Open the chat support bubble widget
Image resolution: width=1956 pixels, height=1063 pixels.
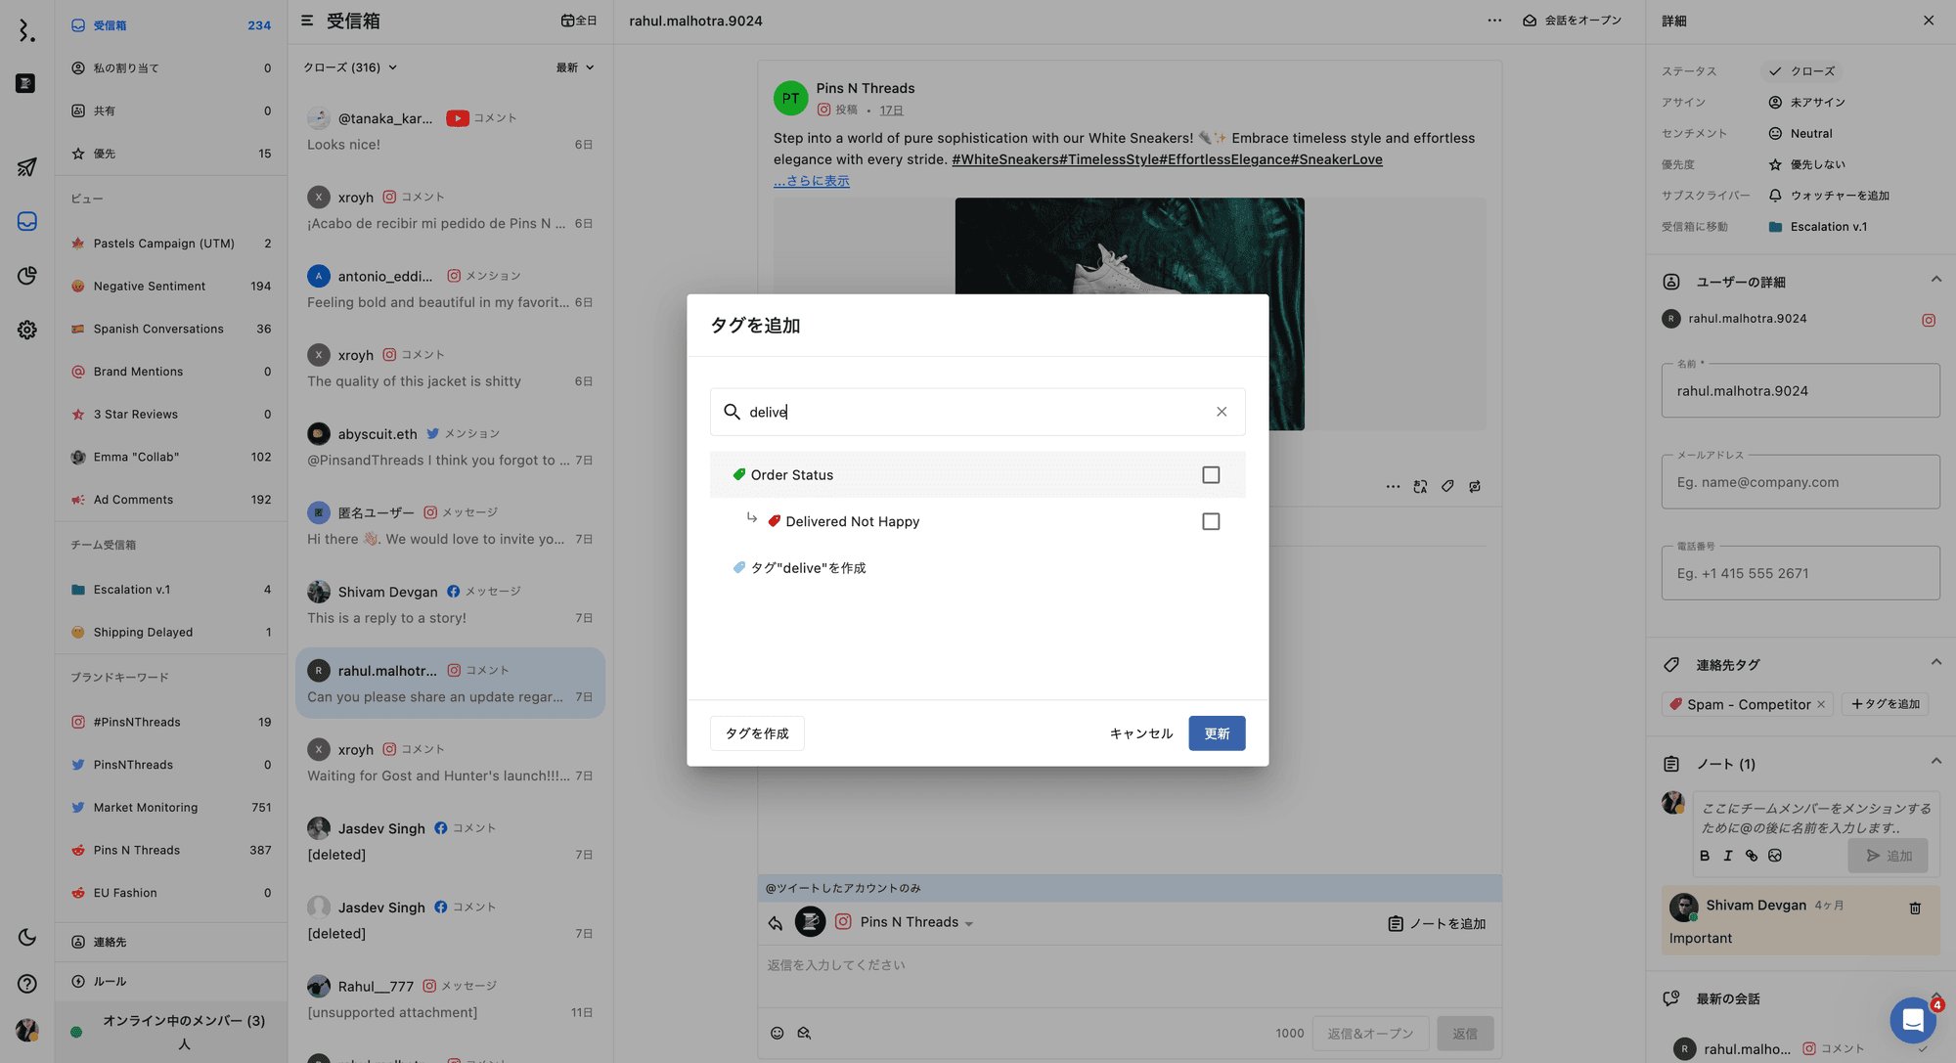tap(1913, 1020)
